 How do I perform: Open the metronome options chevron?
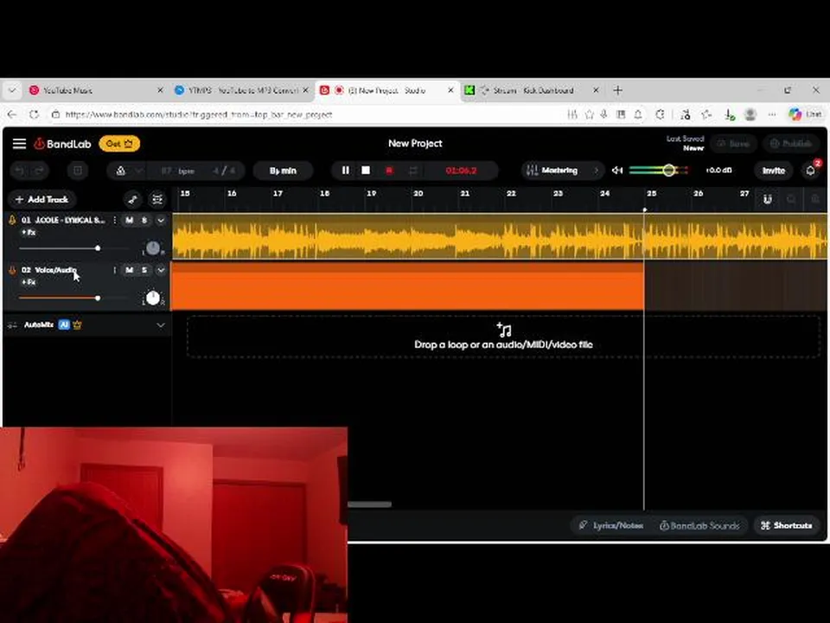click(x=138, y=170)
